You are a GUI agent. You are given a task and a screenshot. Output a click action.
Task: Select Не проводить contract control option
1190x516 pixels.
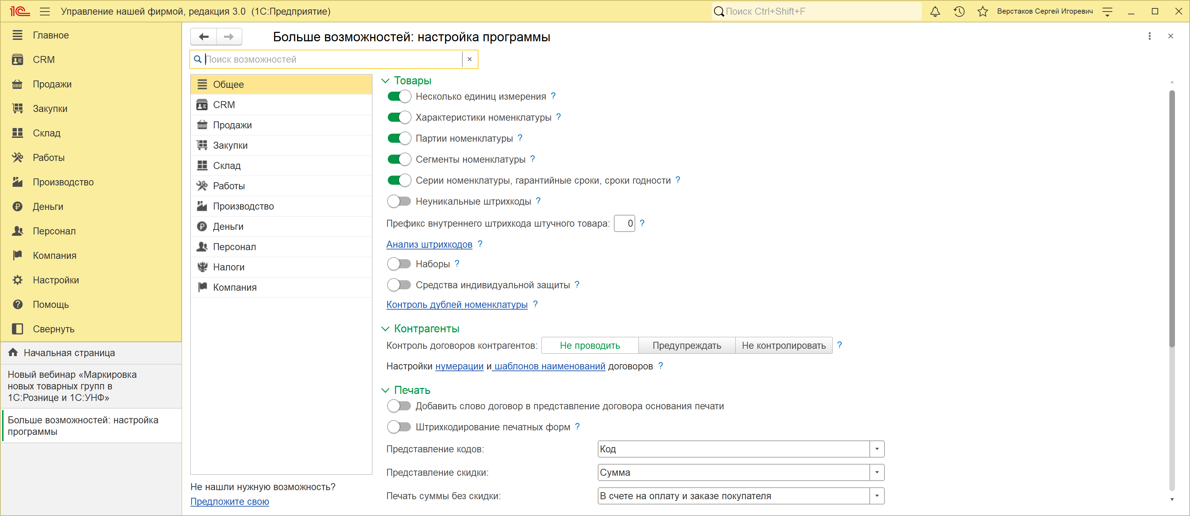point(590,346)
